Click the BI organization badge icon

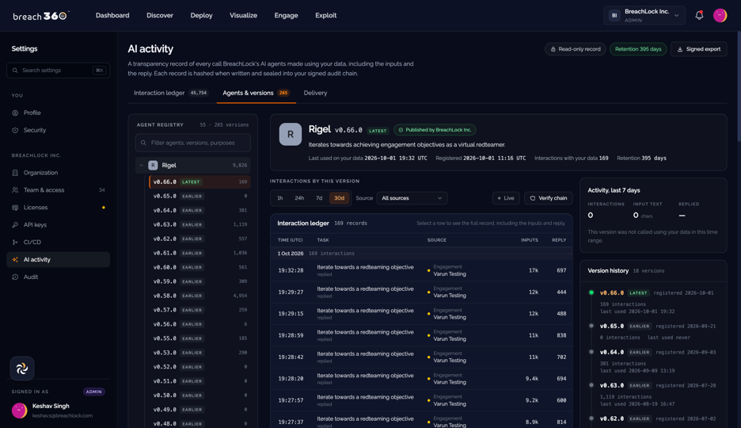[x=614, y=16]
